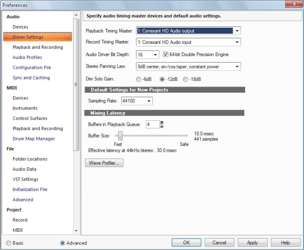Expand Playback Timing Master dropdown
Image resolution: width=304 pixels, height=250 pixels.
pos(237,31)
